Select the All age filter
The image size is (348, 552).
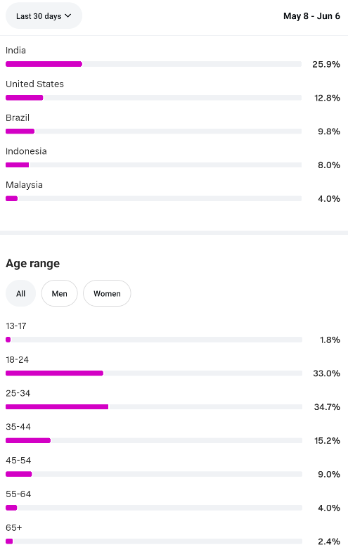pyautogui.click(x=21, y=293)
